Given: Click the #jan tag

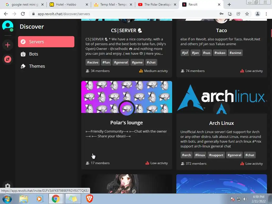Looking at the screenshot, I should (x=195, y=53).
